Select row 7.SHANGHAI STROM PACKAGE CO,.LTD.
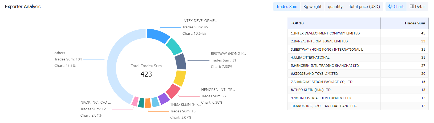The height and width of the screenshot is (123, 434). click(x=358, y=82)
